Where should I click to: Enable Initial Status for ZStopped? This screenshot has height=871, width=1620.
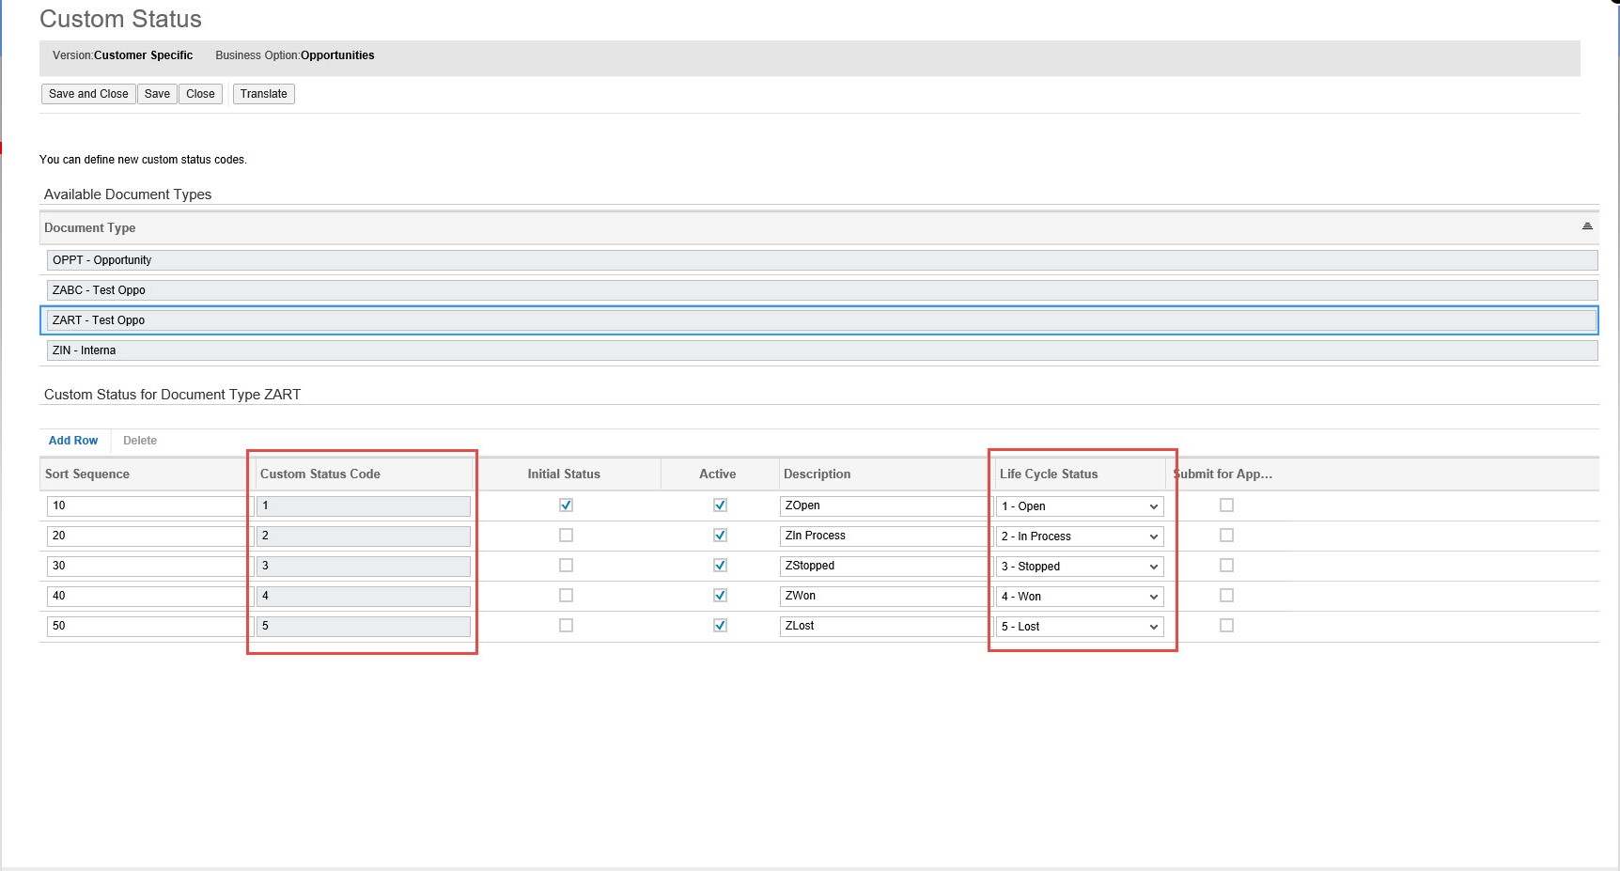566,566
